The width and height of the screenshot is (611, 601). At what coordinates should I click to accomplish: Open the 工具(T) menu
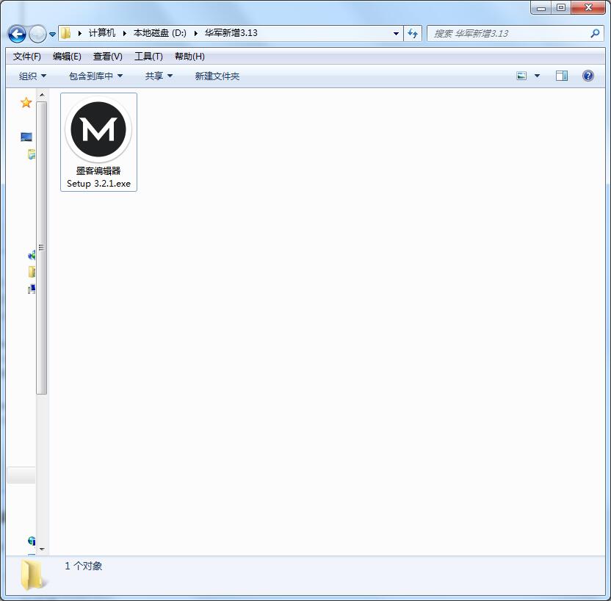coord(148,57)
